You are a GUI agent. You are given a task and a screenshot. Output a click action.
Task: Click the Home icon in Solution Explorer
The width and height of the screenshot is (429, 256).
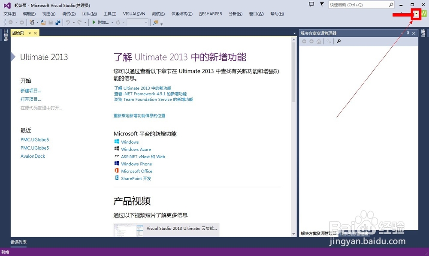click(319, 41)
